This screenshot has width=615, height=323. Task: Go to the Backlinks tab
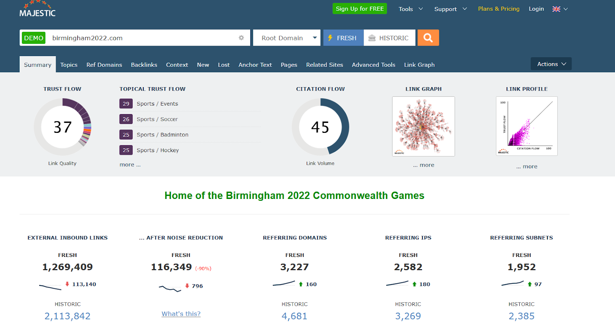144,65
